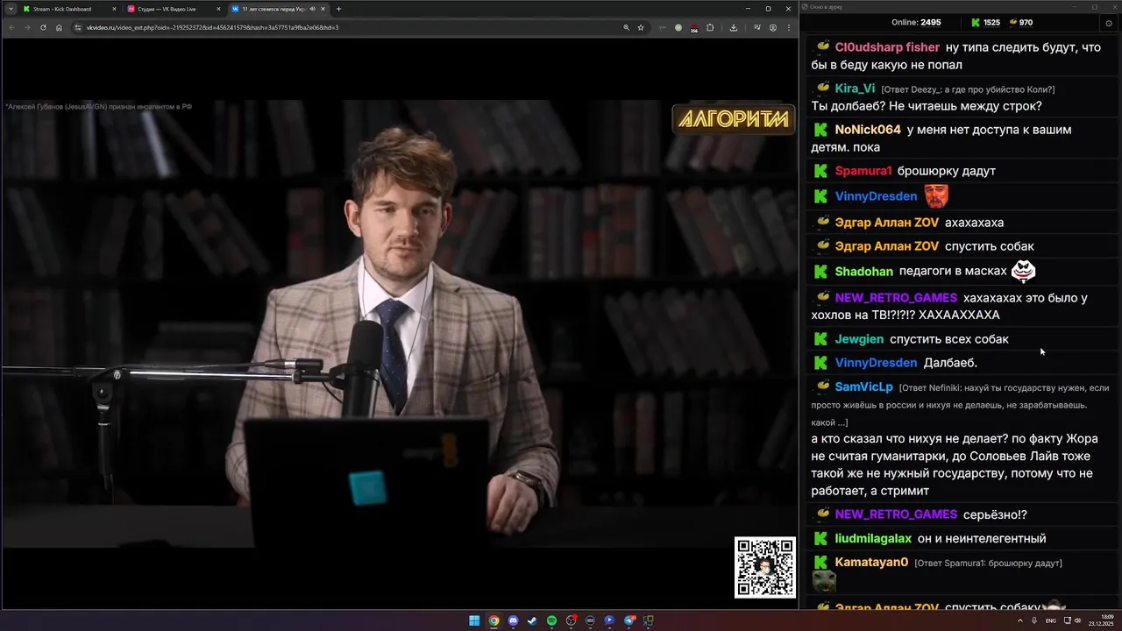Click the VK viewers count 970
The width and height of the screenshot is (1122, 631).
(1021, 22)
